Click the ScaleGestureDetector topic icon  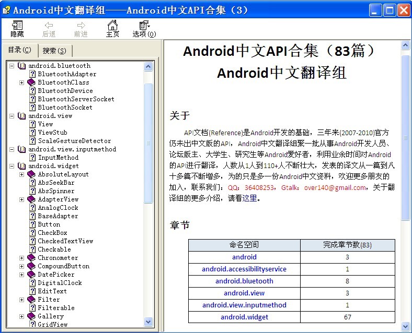click(x=32, y=141)
